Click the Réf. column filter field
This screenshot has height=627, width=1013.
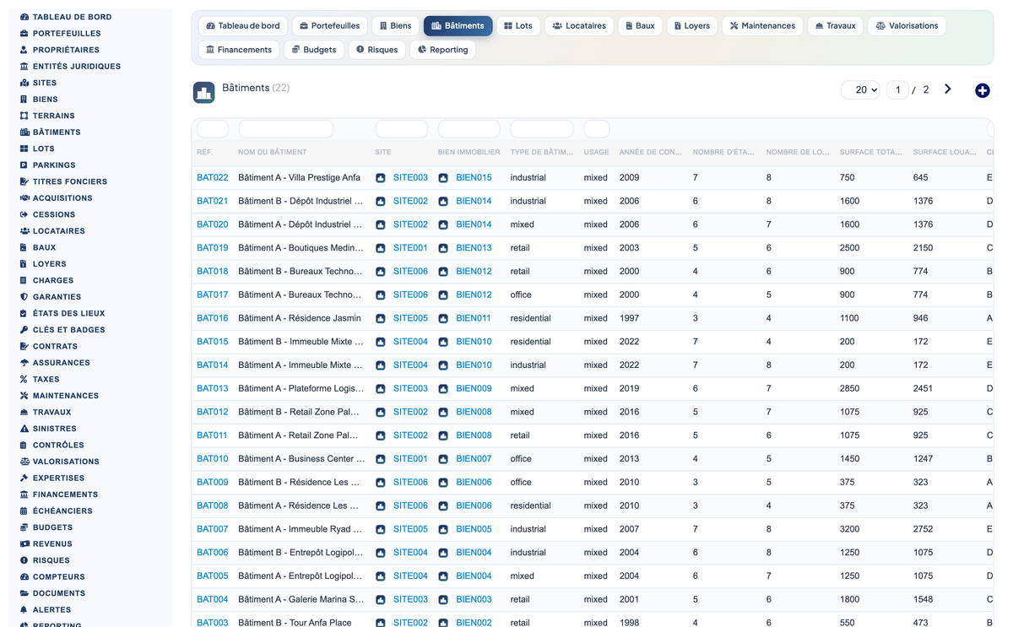click(213, 129)
